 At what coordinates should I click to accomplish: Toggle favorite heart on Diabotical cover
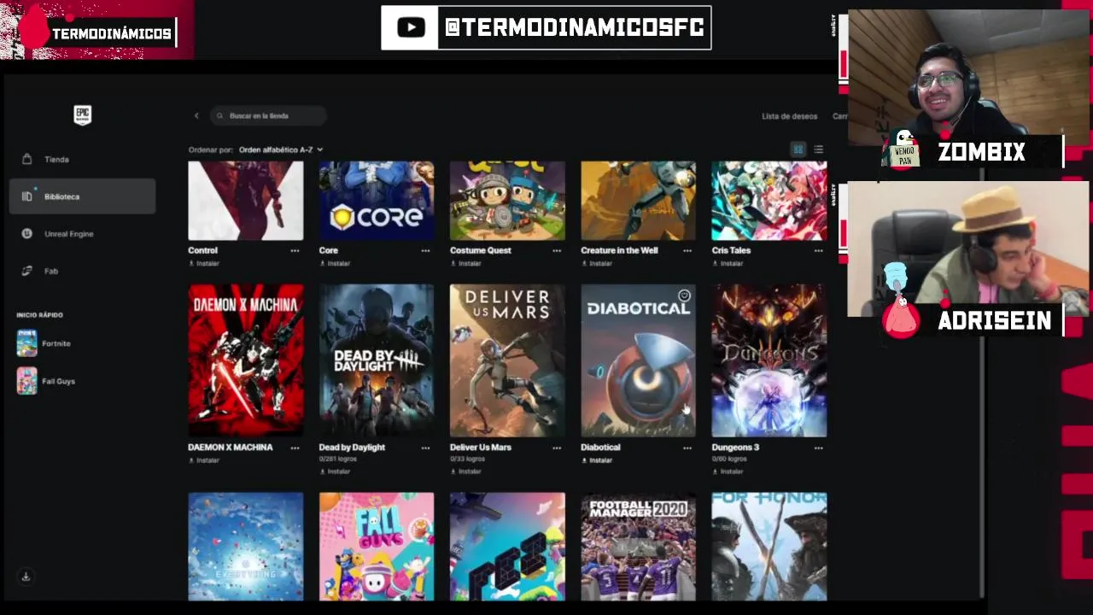tap(684, 296)
